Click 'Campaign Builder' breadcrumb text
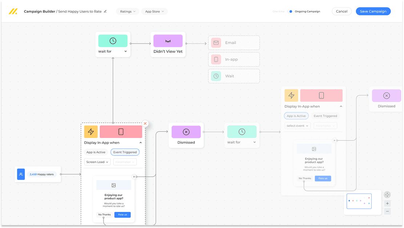 pos(39,11)
